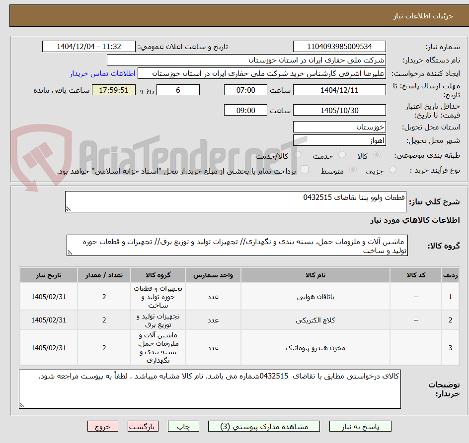This screenshot has width=469, height=443.
Task: Click the کلاچ الکتریکی item name cell
Action: pyautogui.click(x=315, y=320)
